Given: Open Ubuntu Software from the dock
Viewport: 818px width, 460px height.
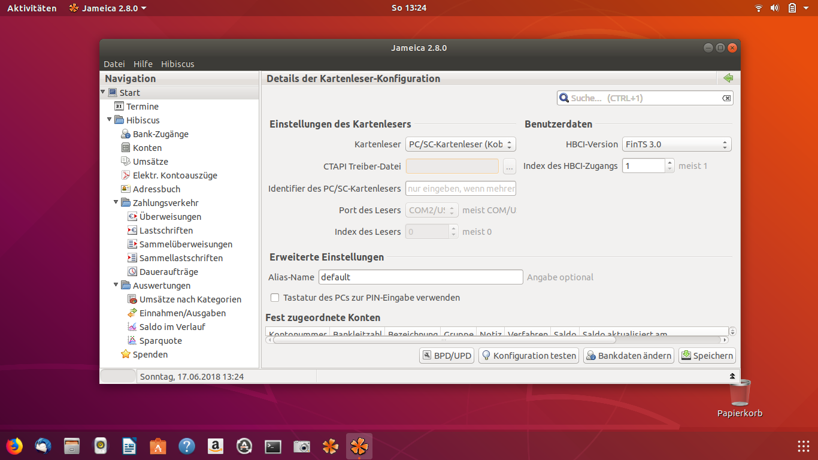Looking at the screenshot, I should point(158,446).
